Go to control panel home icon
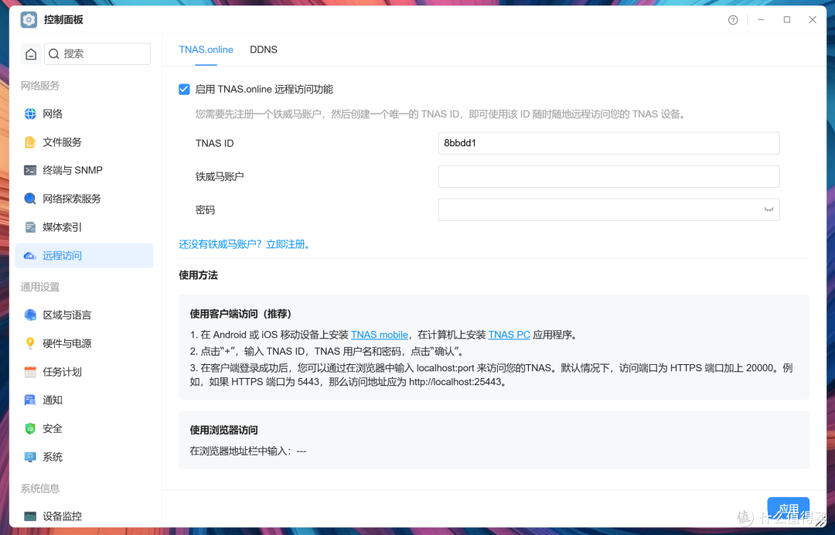The width and height of the screenshot is (835, 535). pos(31,54)
